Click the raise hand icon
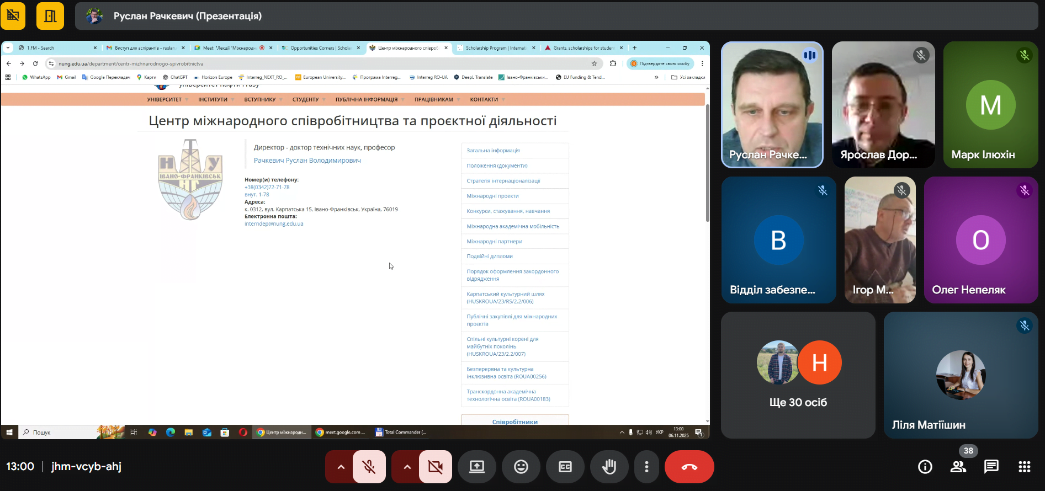This screenshot has height=491, width=1045. (609, 467)
